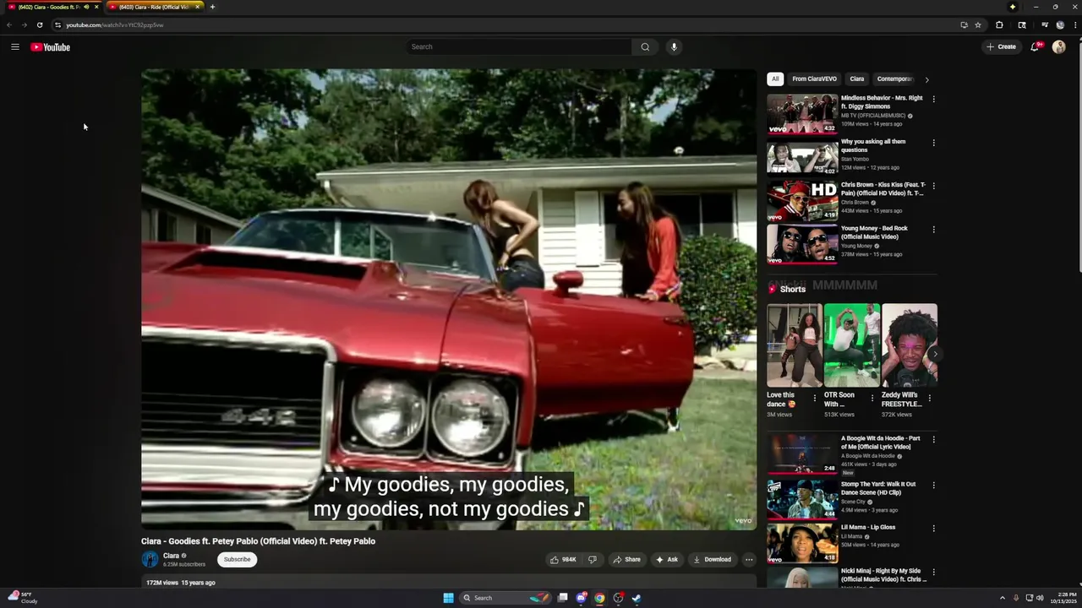Screen dimensions: 1082x608
Task: Click the Ask button
Action: [666, 559]
